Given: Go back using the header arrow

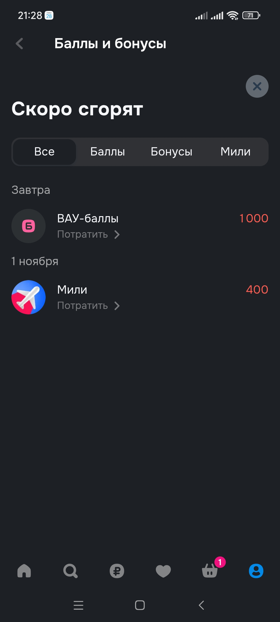Looking at the screenshot, I should click(x=19, y=44).
